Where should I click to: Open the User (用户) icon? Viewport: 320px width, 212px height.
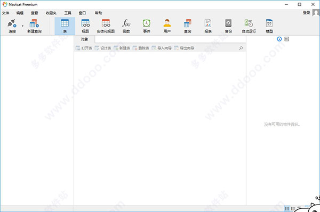167,23
